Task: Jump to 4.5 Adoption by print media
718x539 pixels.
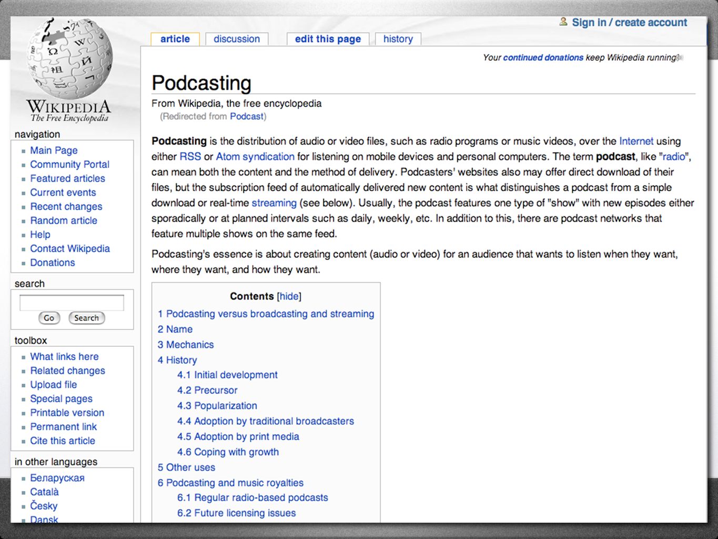Action: point(238,436)
